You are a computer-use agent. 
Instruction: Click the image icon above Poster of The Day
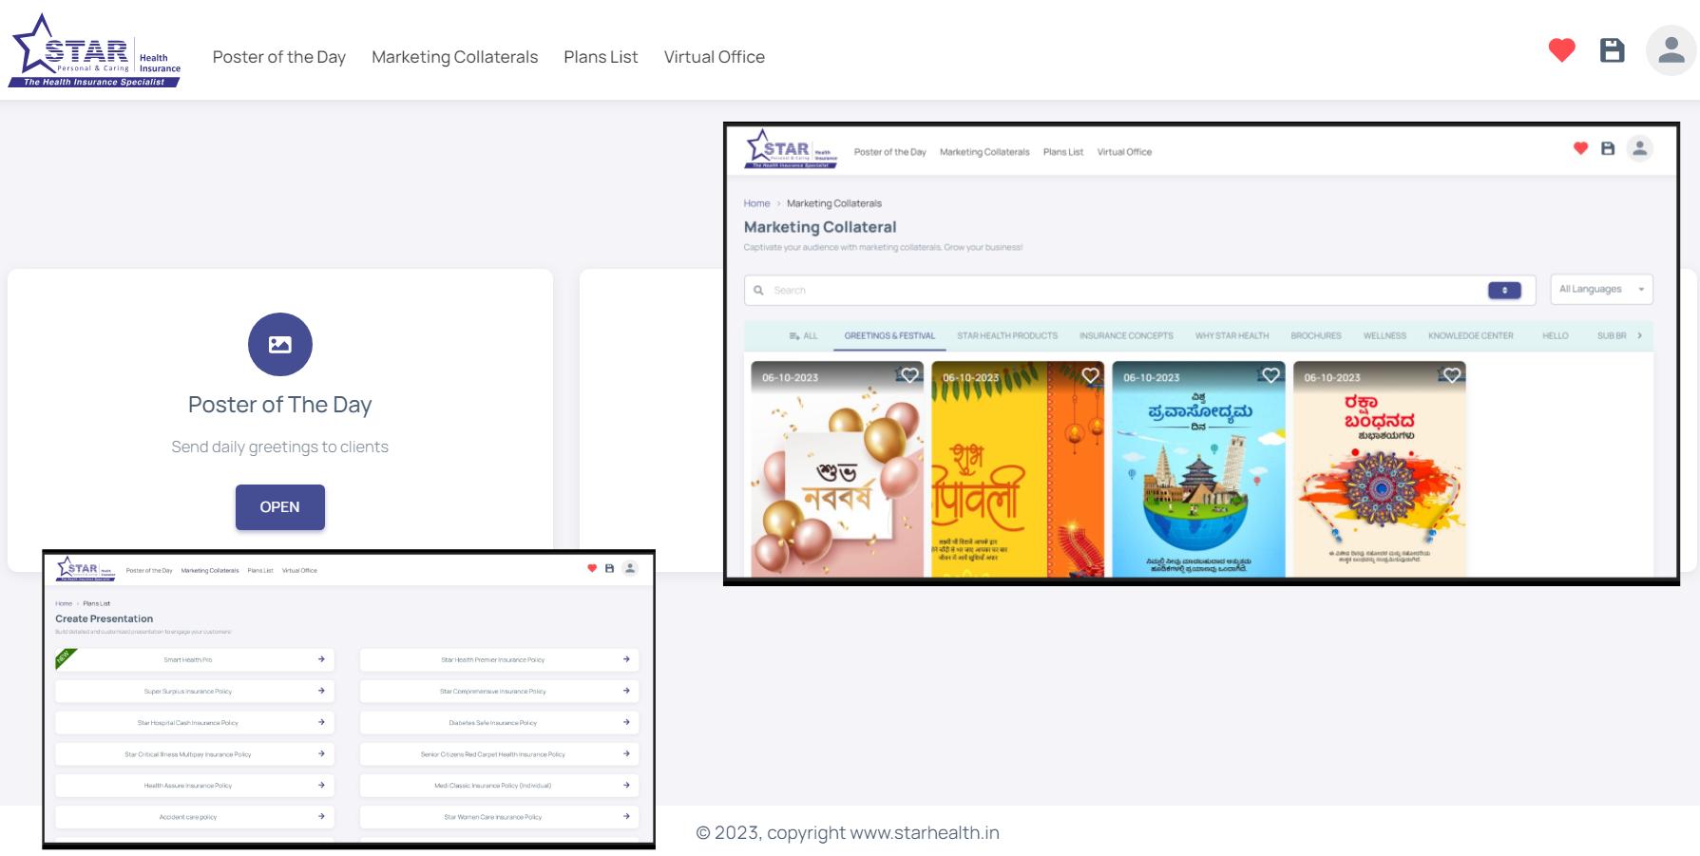[280, 344]
